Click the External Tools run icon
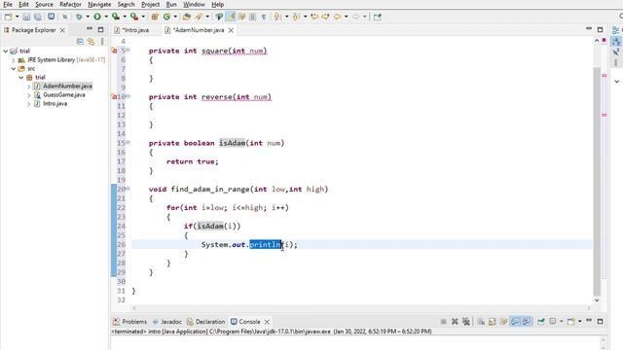Viewport: 623px width, 350px height. click(x=134, y=17)
